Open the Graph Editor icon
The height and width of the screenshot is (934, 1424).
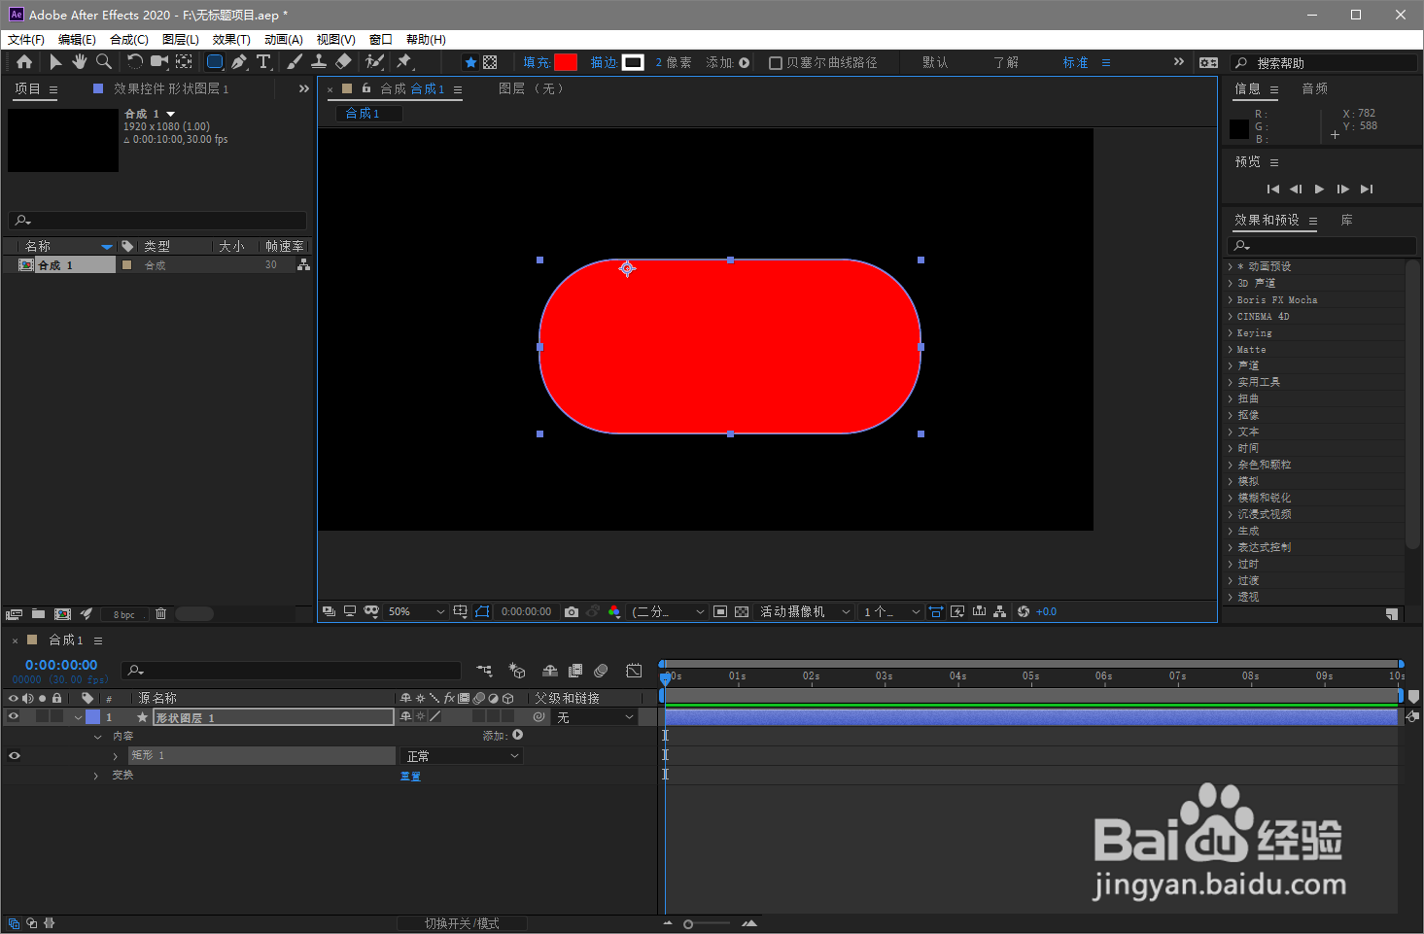point(634,671)
